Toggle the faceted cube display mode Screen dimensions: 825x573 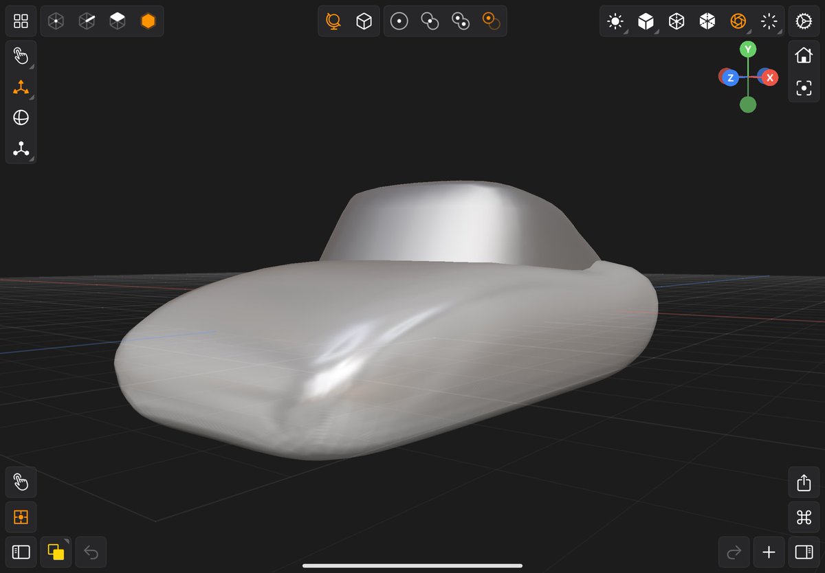707,21
